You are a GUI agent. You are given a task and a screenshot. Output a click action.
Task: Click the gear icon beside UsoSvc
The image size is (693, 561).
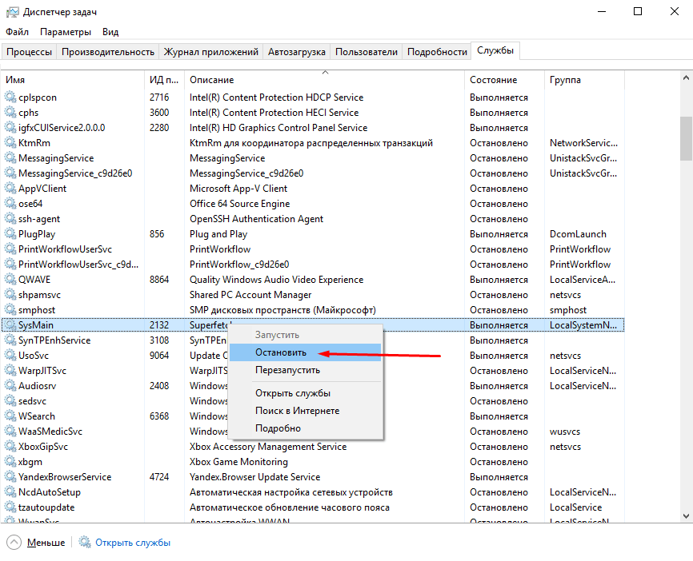click(10, 355)
